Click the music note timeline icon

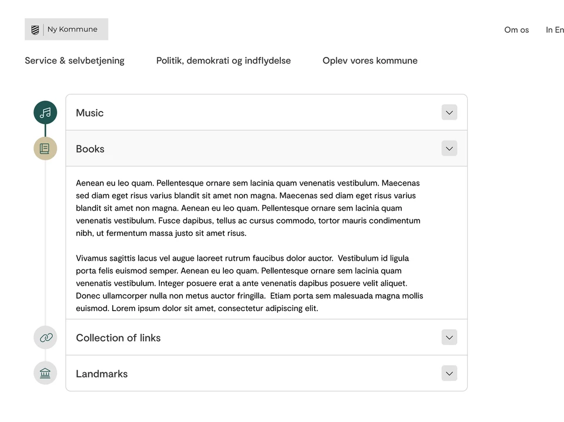click(x=45, y=113)
